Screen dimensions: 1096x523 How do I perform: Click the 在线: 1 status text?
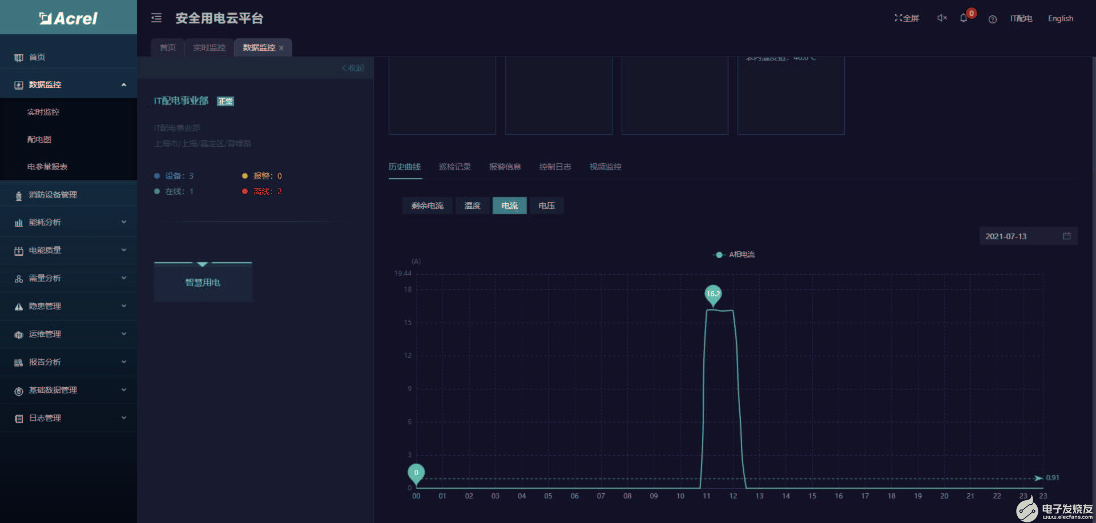[179, 191]
